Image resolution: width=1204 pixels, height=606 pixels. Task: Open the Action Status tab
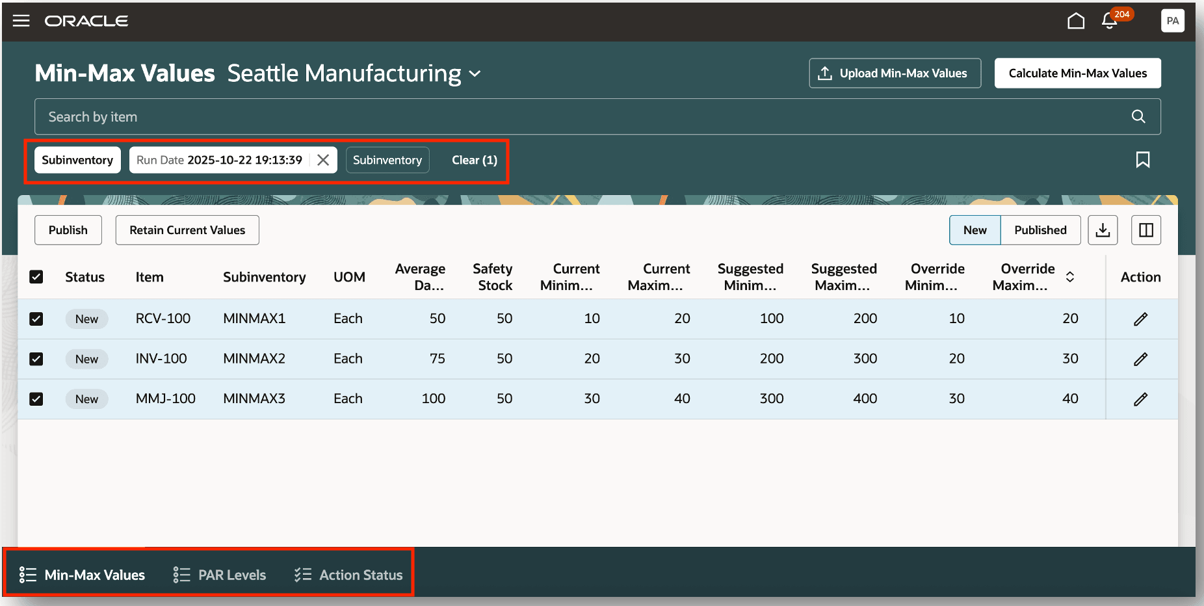tap(361, 574)
